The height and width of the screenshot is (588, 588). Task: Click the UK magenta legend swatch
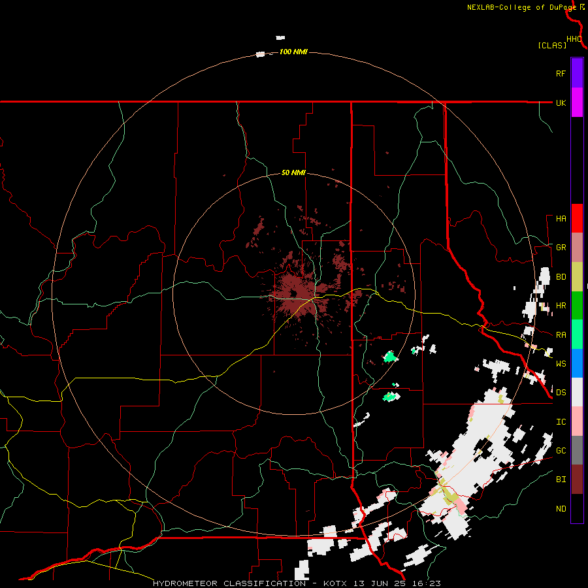click(577, 102)
